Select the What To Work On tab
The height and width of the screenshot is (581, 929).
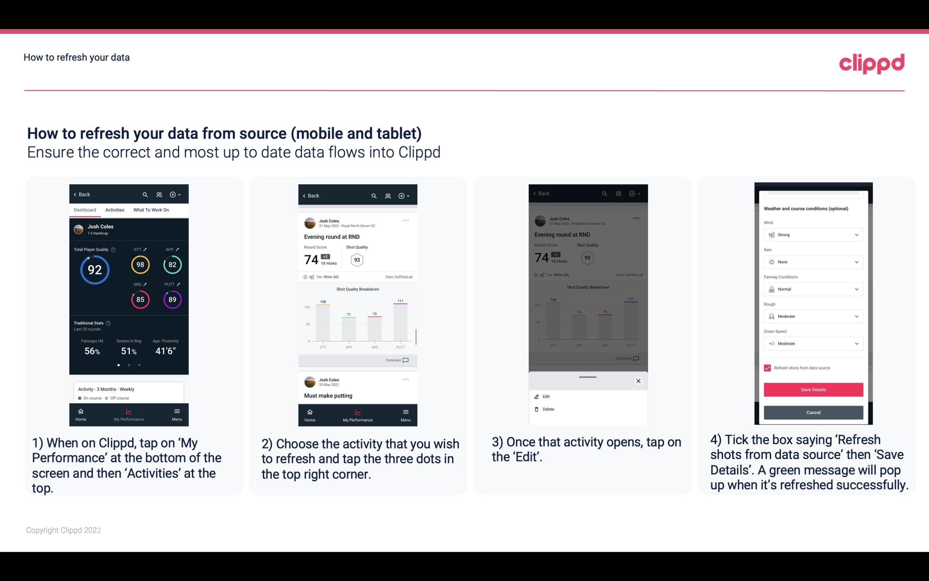(150, 209)
